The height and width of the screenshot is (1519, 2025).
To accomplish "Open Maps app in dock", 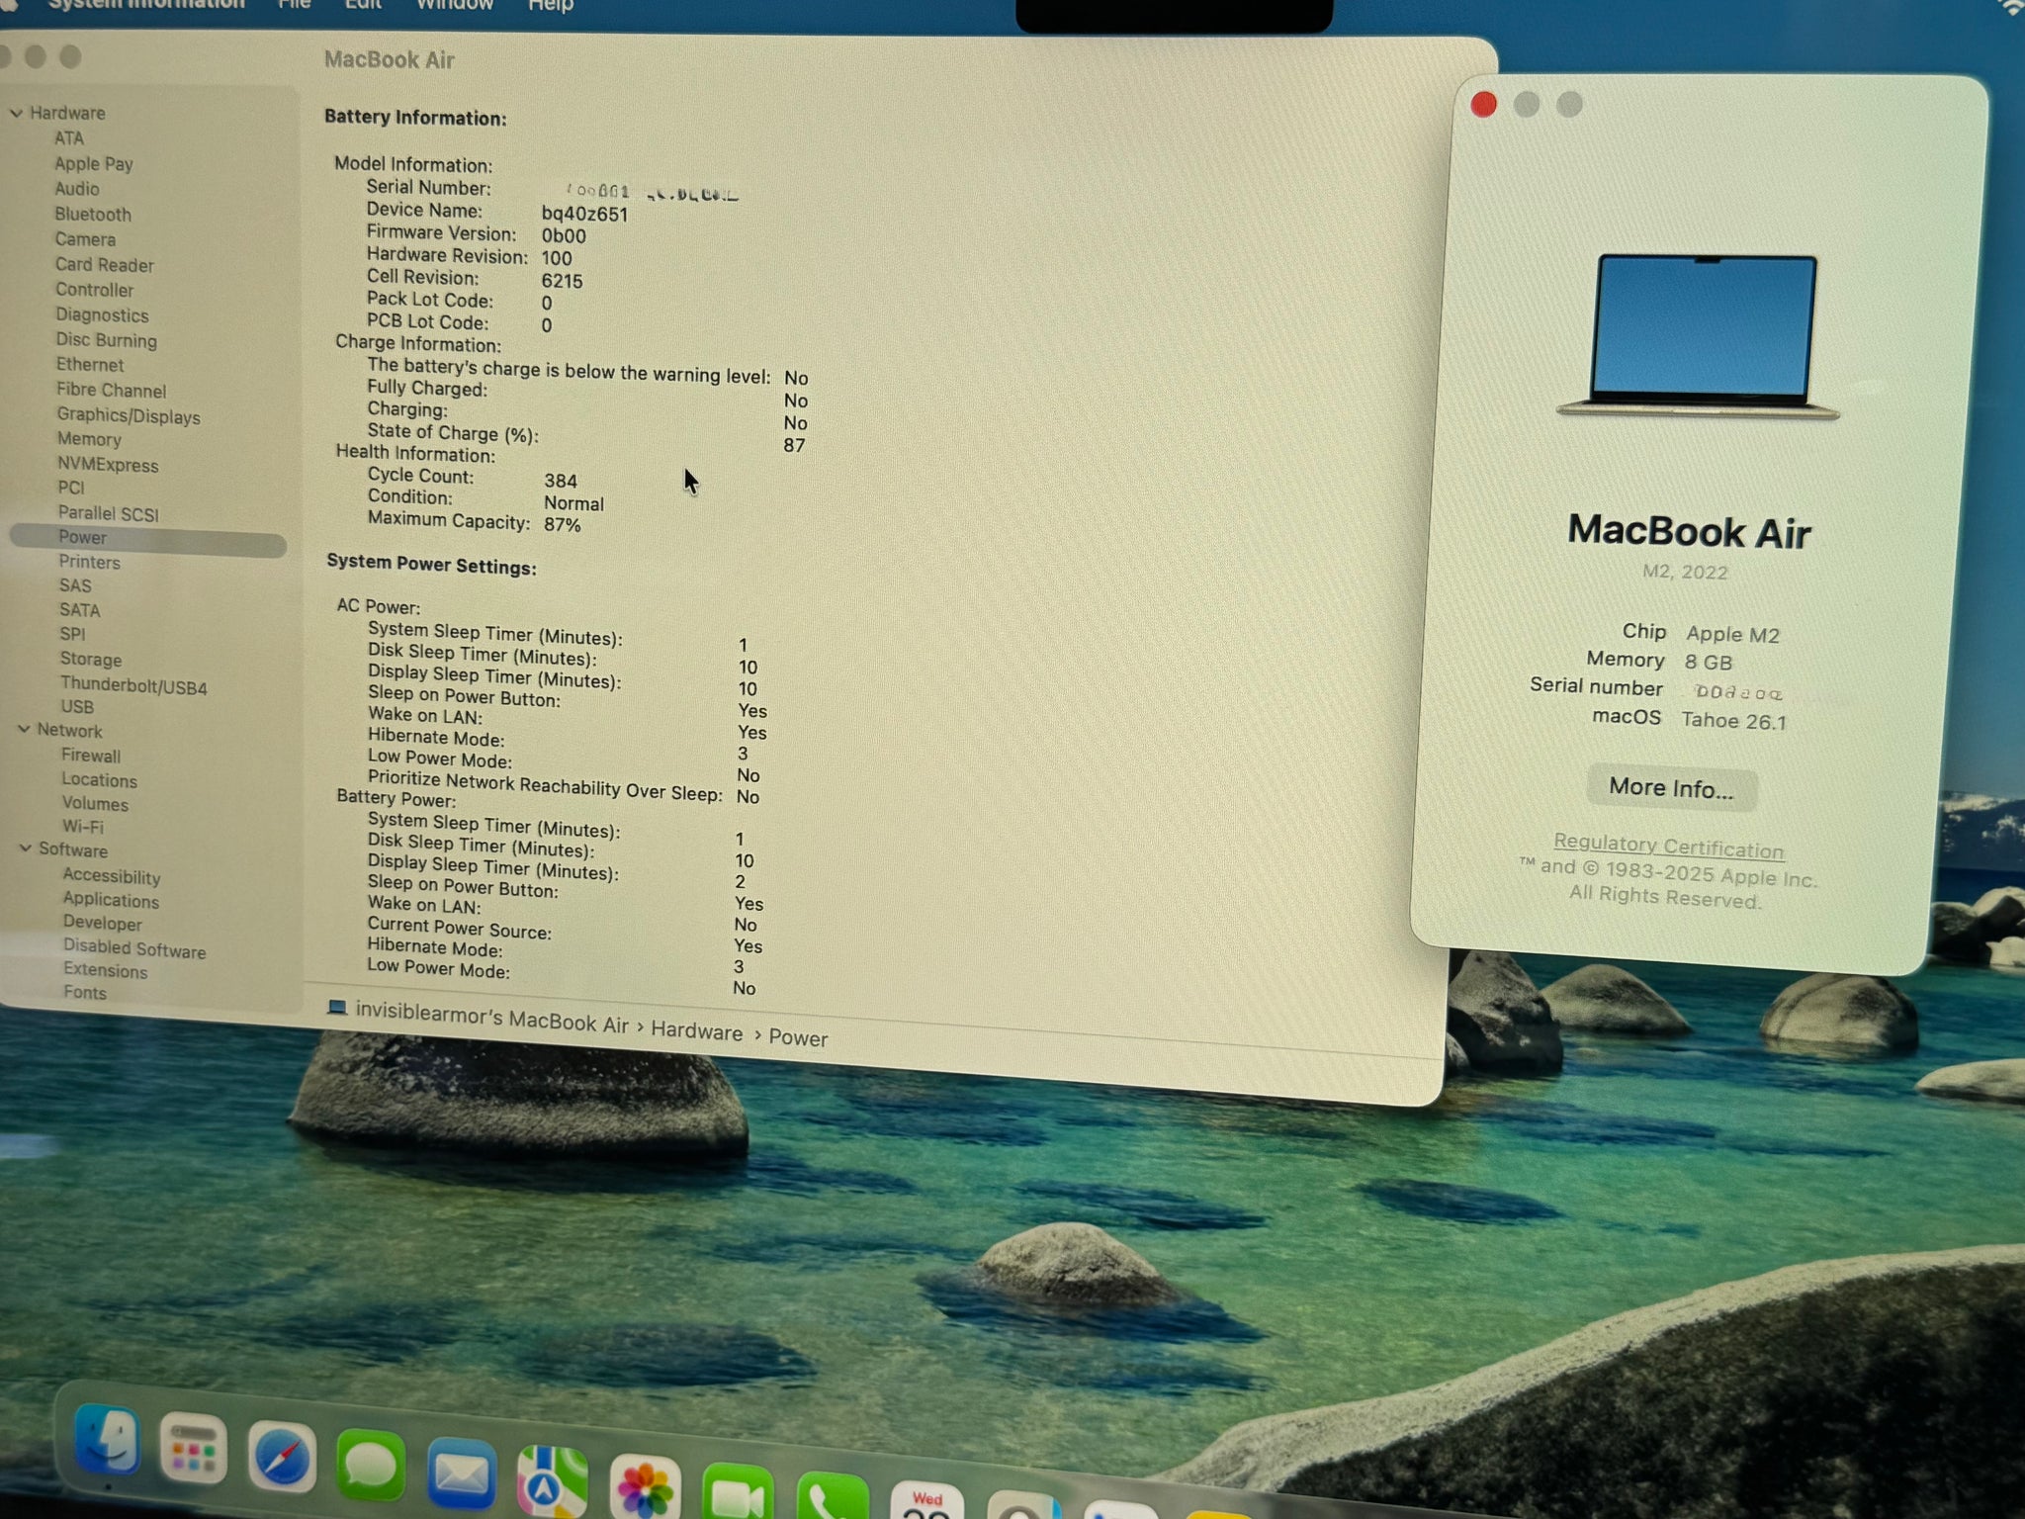I will pos(552,1481).
